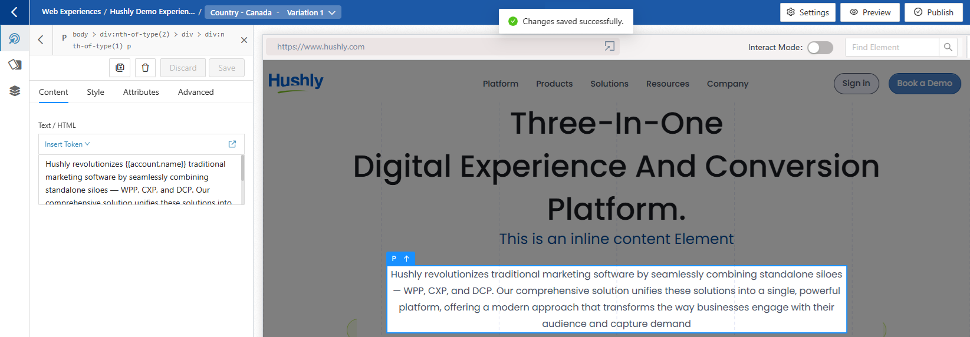970x337 pixels.
Task: Go back using the top-left arrow
Action: (14, 12)
